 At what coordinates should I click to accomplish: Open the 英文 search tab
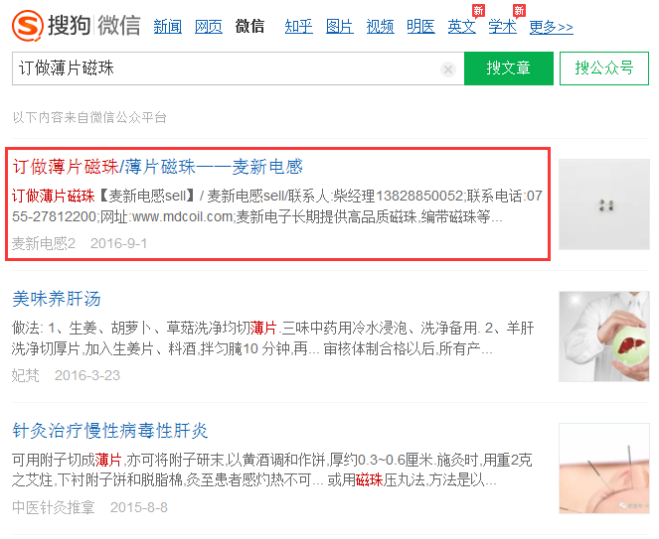461,27
